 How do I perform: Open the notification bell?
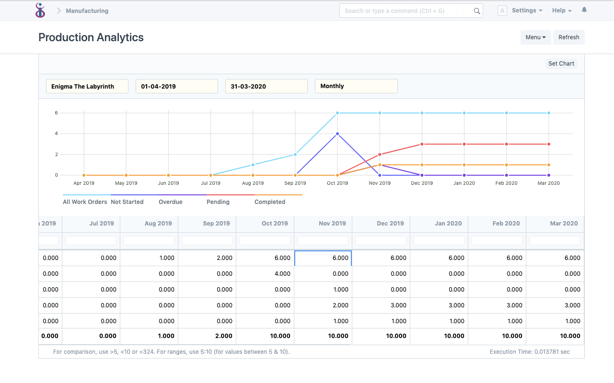pyautogui.click(x=584, y=9)
